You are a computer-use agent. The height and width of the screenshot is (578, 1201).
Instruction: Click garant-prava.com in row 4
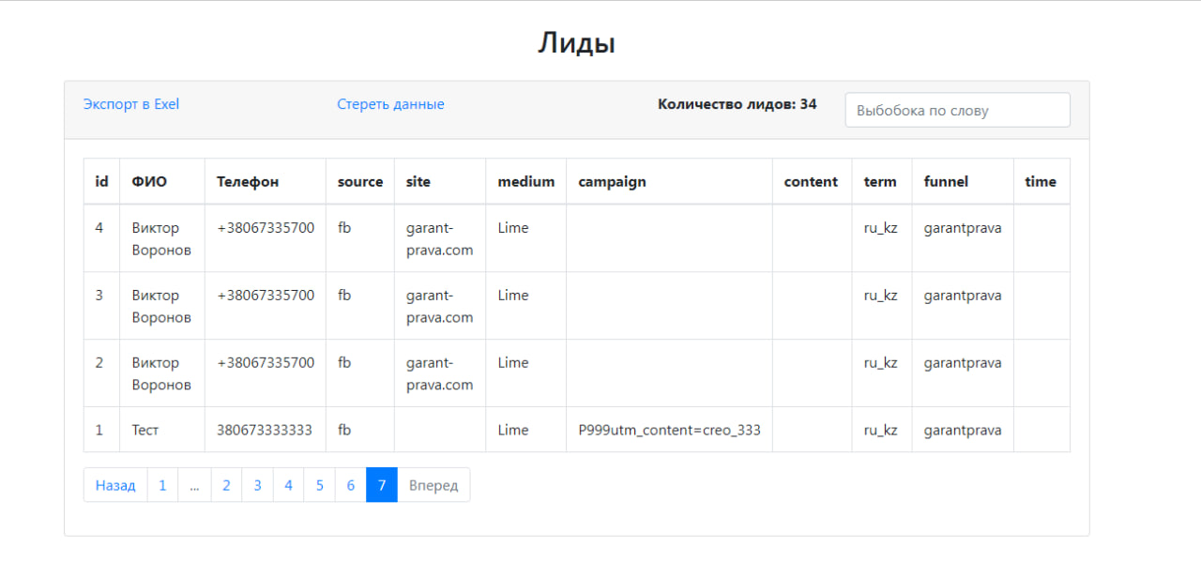pos(440,239)
